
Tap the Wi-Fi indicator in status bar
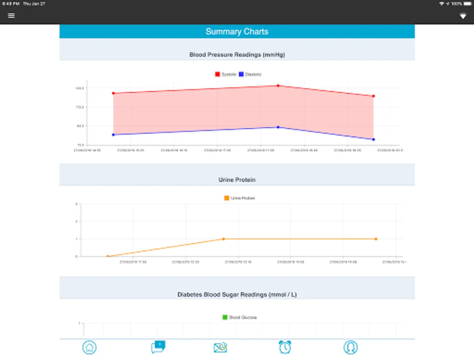(441, 4)
